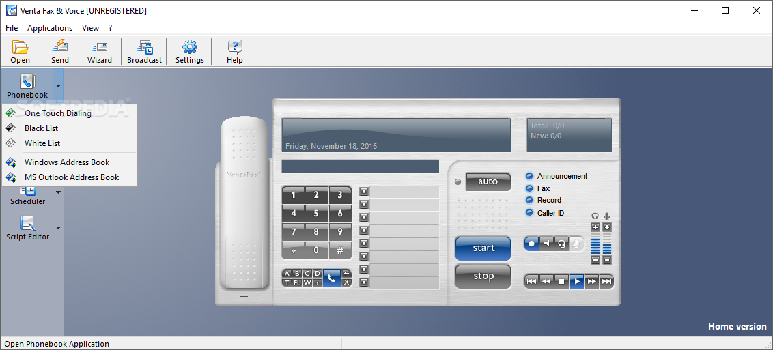Toggle the muted microphone button

click(576, 243)
